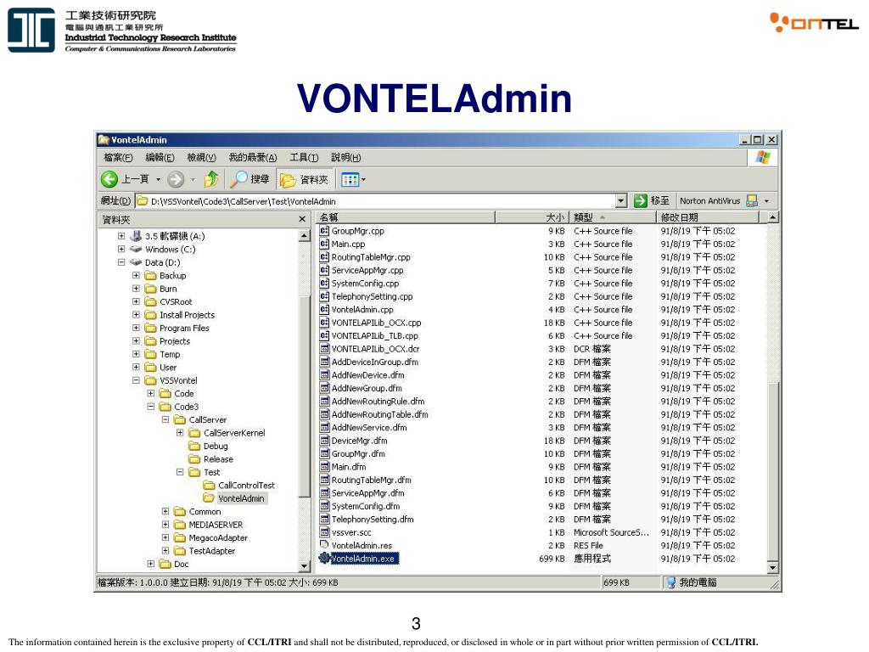The width and height of the screenshot is (869, 652).
Task: Open the Help menu (說明)
Action: coord(346,157)
